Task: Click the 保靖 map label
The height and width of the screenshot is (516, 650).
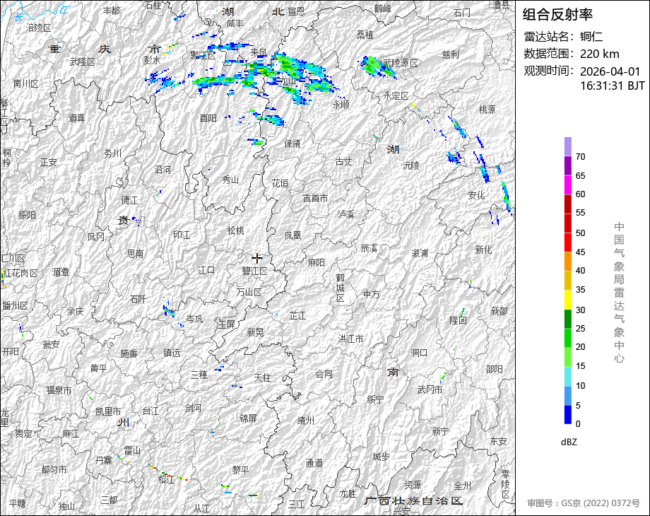Action: [x=292, y=143]
